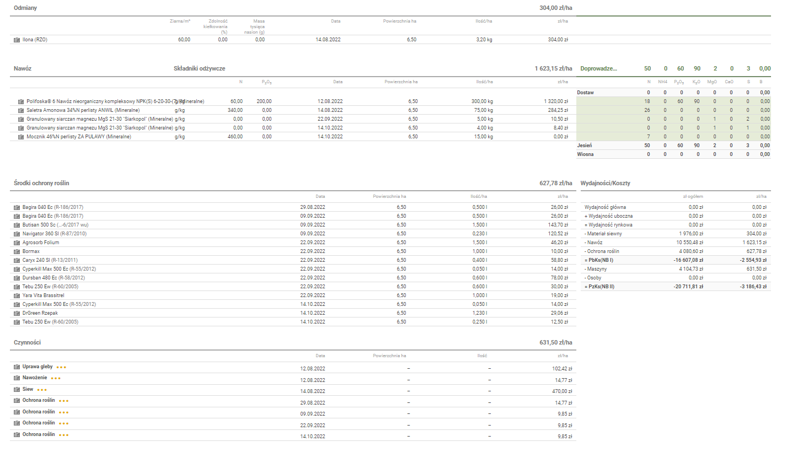Show more options for Siew via dots

[x=42, y=390]
